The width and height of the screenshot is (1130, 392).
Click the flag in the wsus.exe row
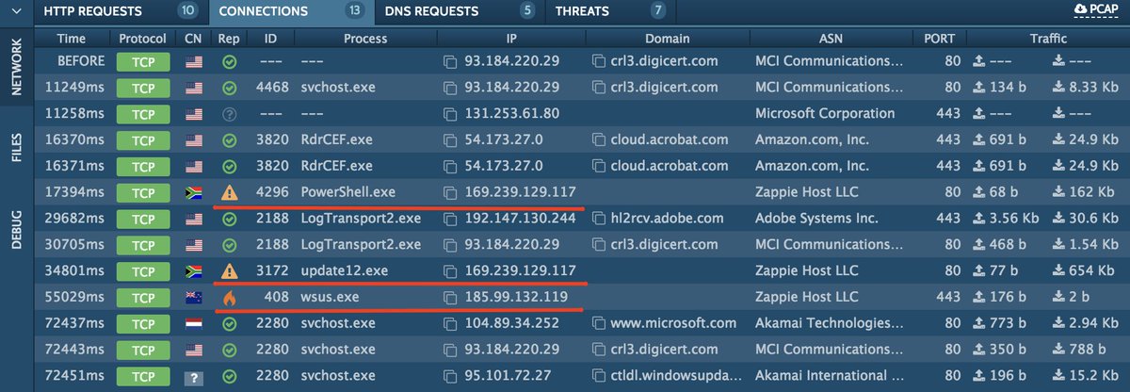pos(194,298)
